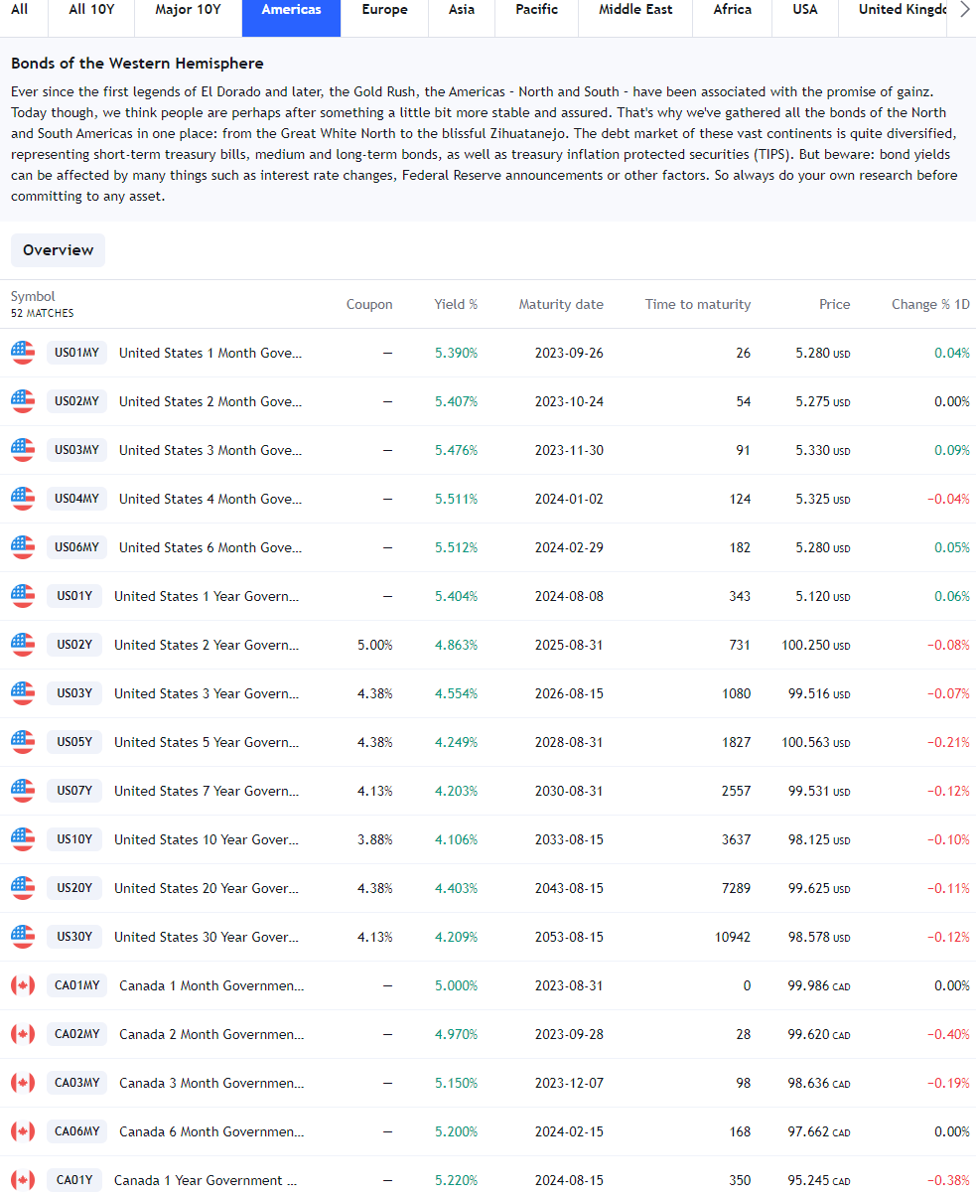Click the US flag icon beside US03MY

[23, 450]
